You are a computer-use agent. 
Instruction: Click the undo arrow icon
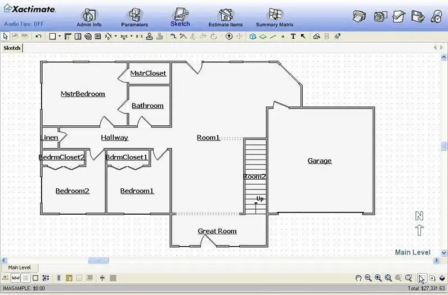coord(38,36)
